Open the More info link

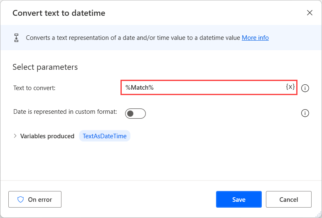tap(255, 38)
